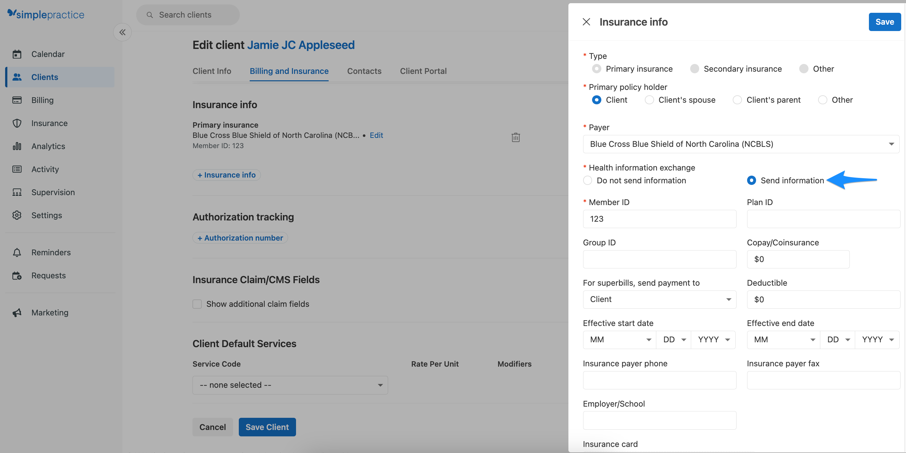Image resolution: width=906 pixels, height=453 pixels.
Task: Open the Analytics bar chart icon
Action: click(x=17, y=146)
